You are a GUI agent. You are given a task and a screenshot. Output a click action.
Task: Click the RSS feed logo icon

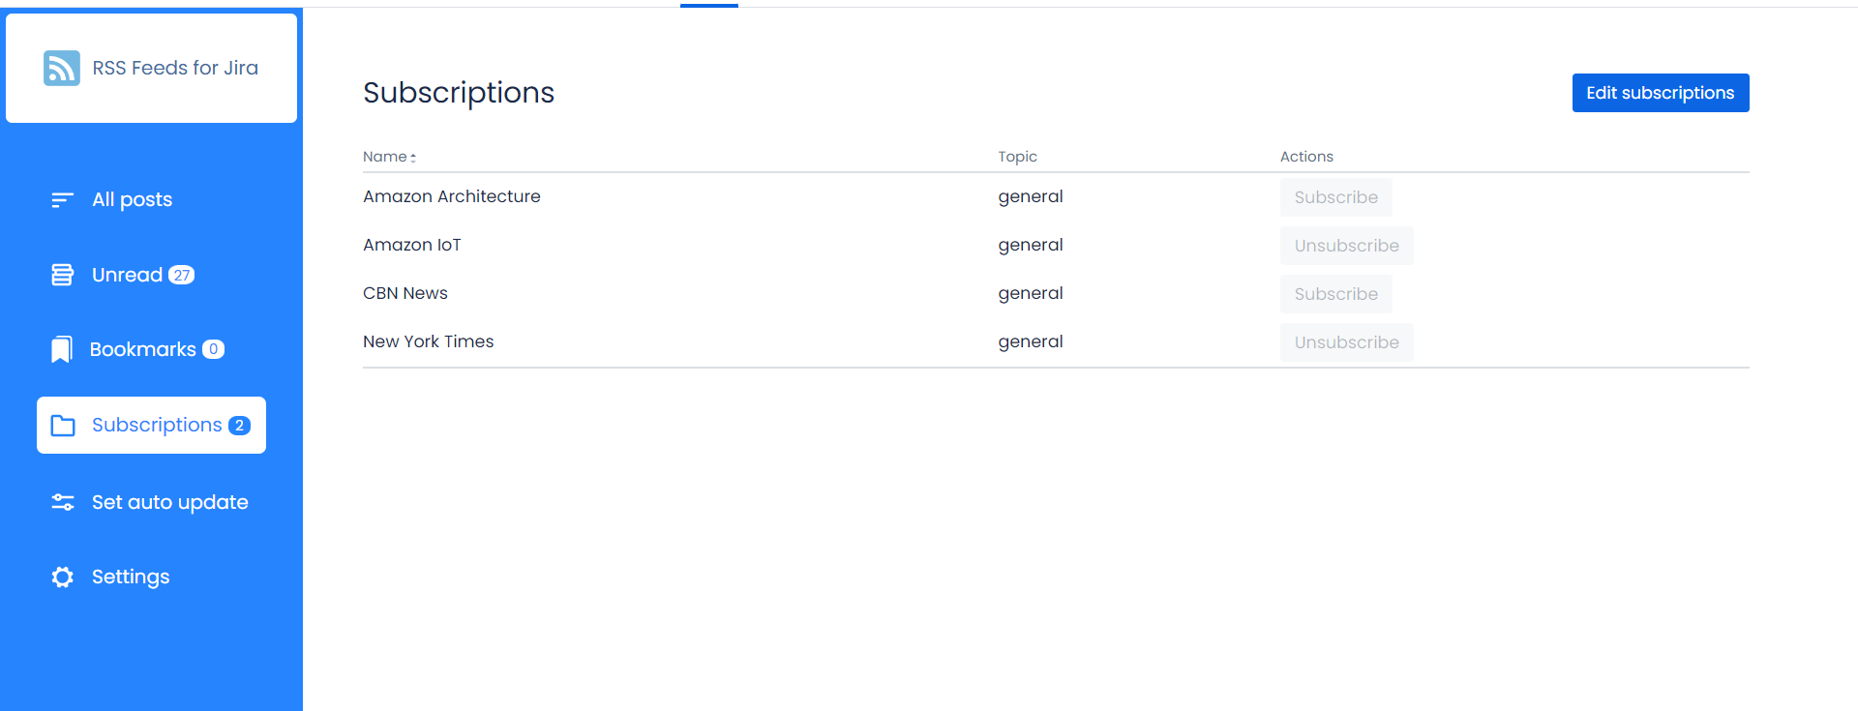[62, 68]
